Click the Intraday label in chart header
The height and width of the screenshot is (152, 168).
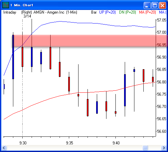10,12
